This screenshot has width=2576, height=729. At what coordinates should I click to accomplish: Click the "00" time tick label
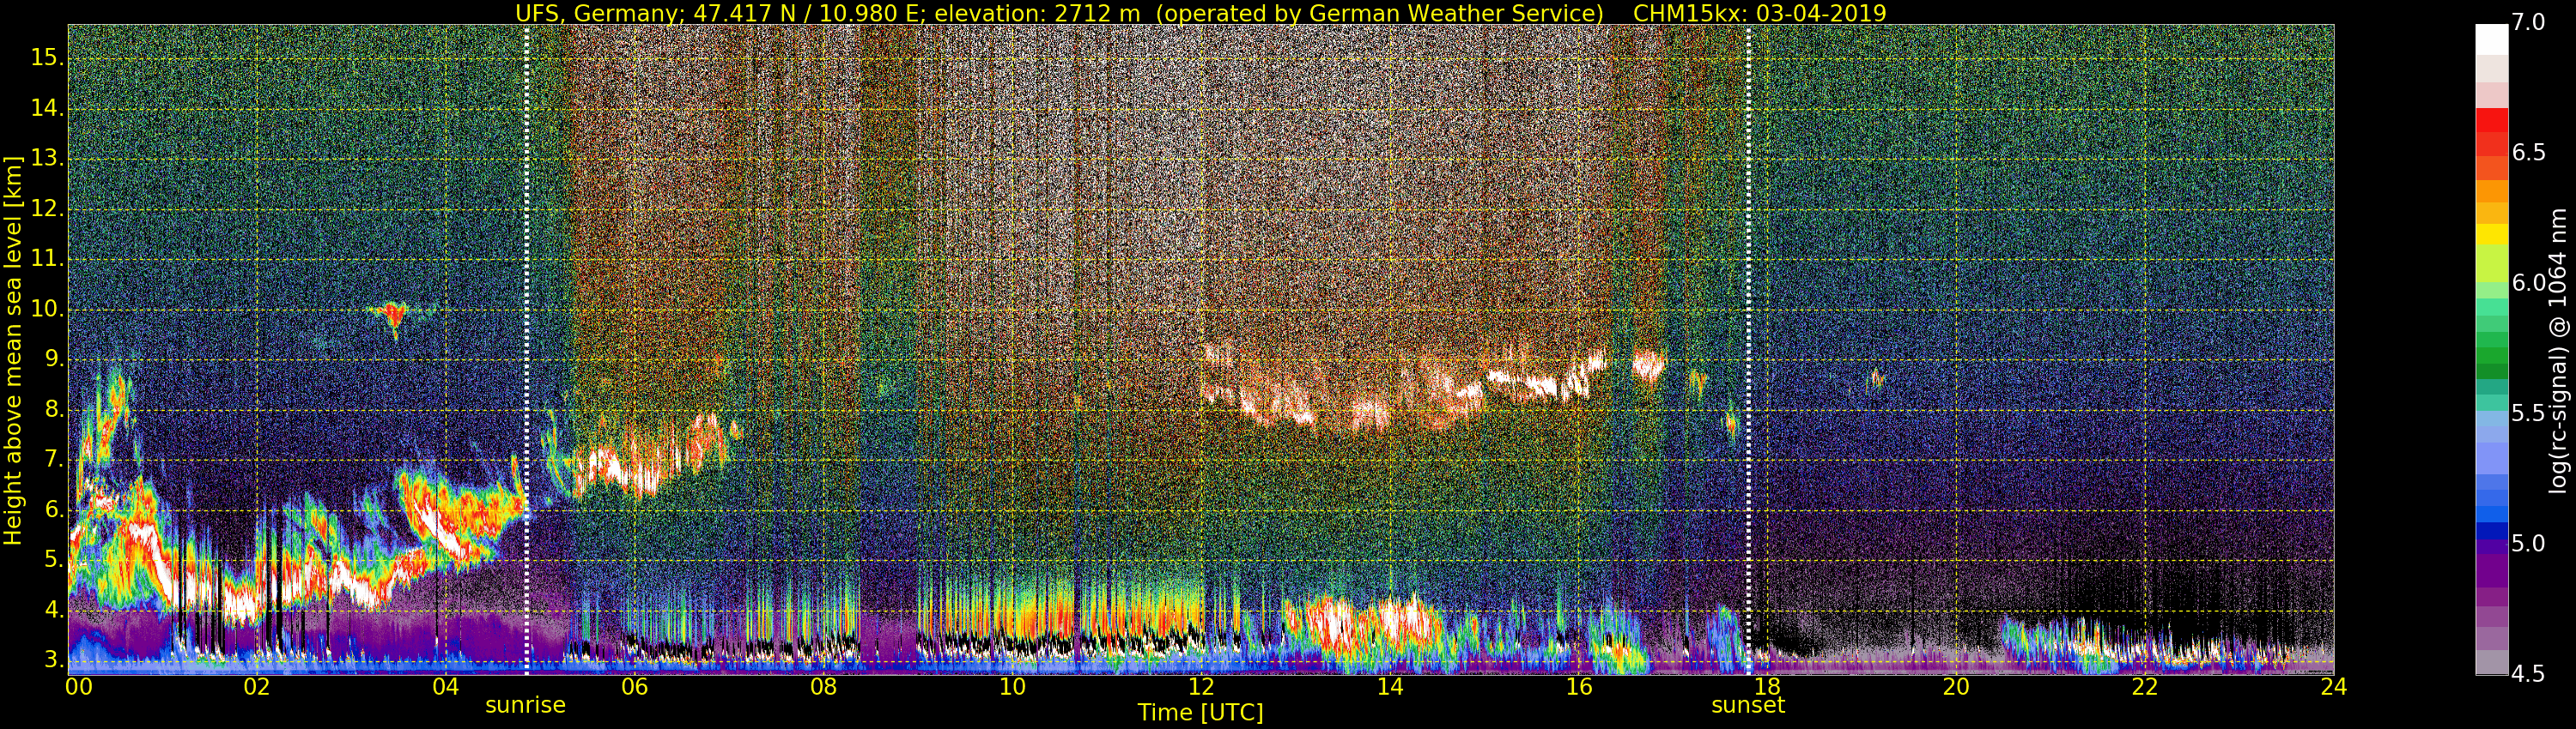79,686
